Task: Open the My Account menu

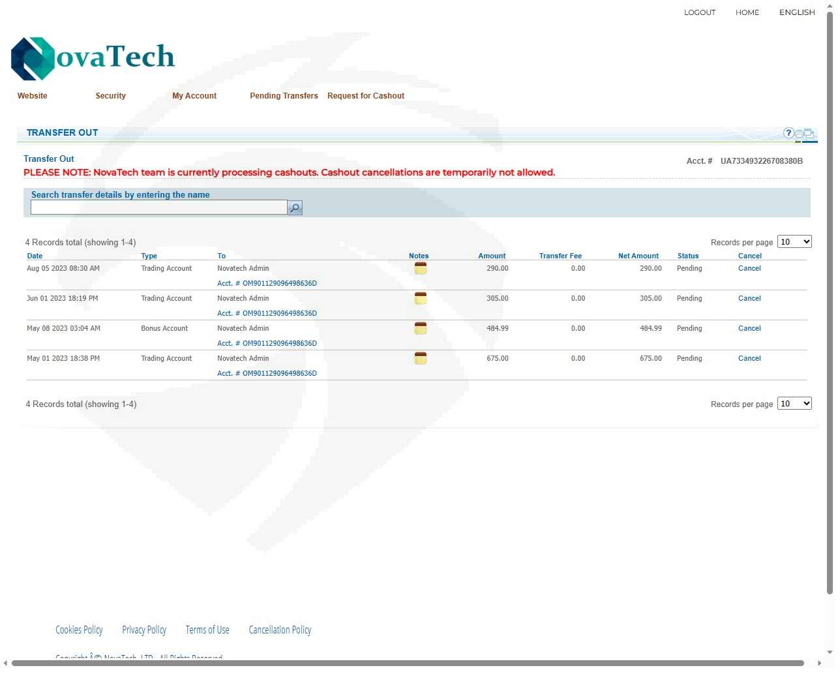Action: 194,96
